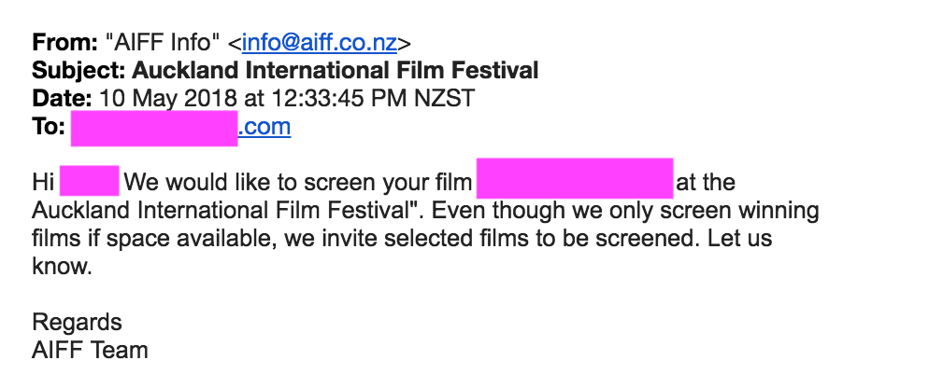Click the redacted name after Hi
This screenshot has width=929, height=388.
[89, 181]
